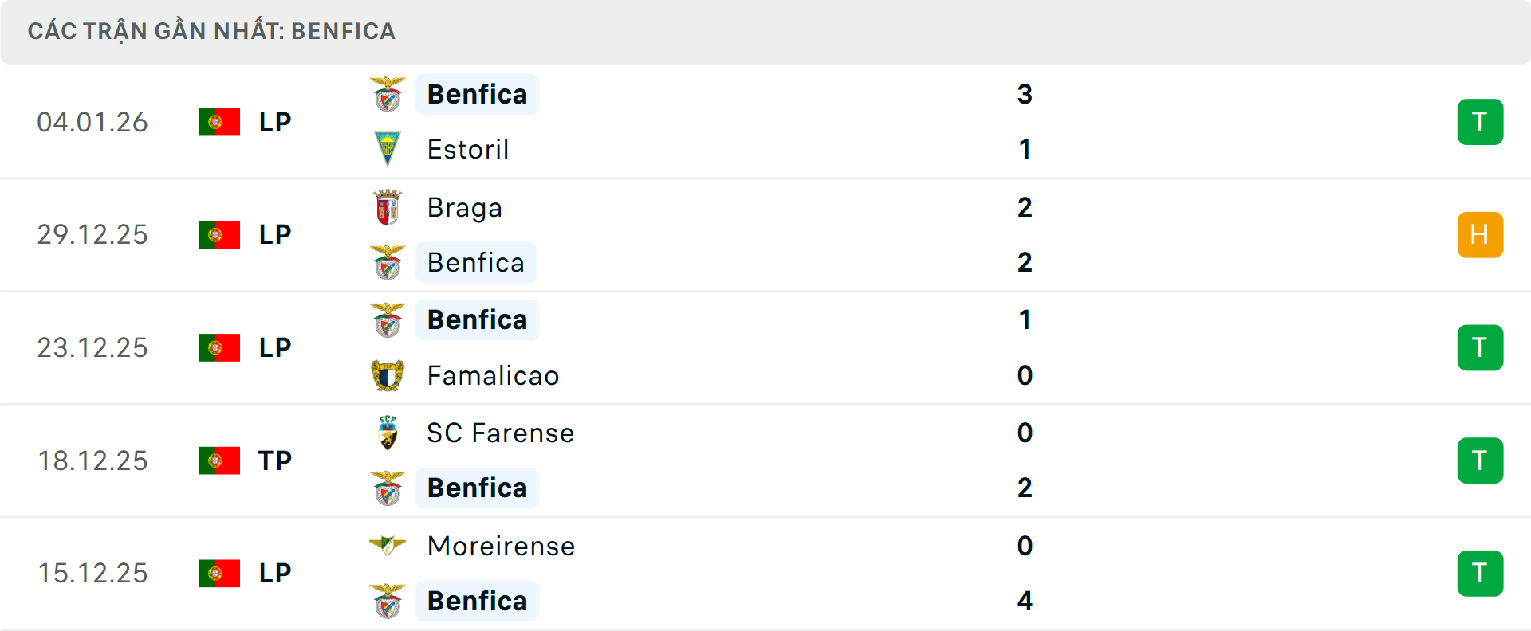Expand the LP label beside 23.12.25
Viewport: 1531px width, 631px height.
coord(274,347)
